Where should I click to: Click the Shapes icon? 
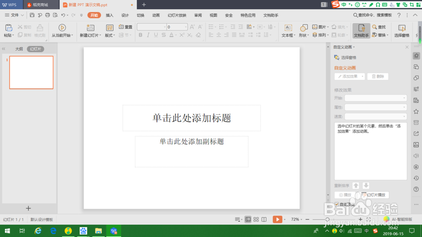303,28
